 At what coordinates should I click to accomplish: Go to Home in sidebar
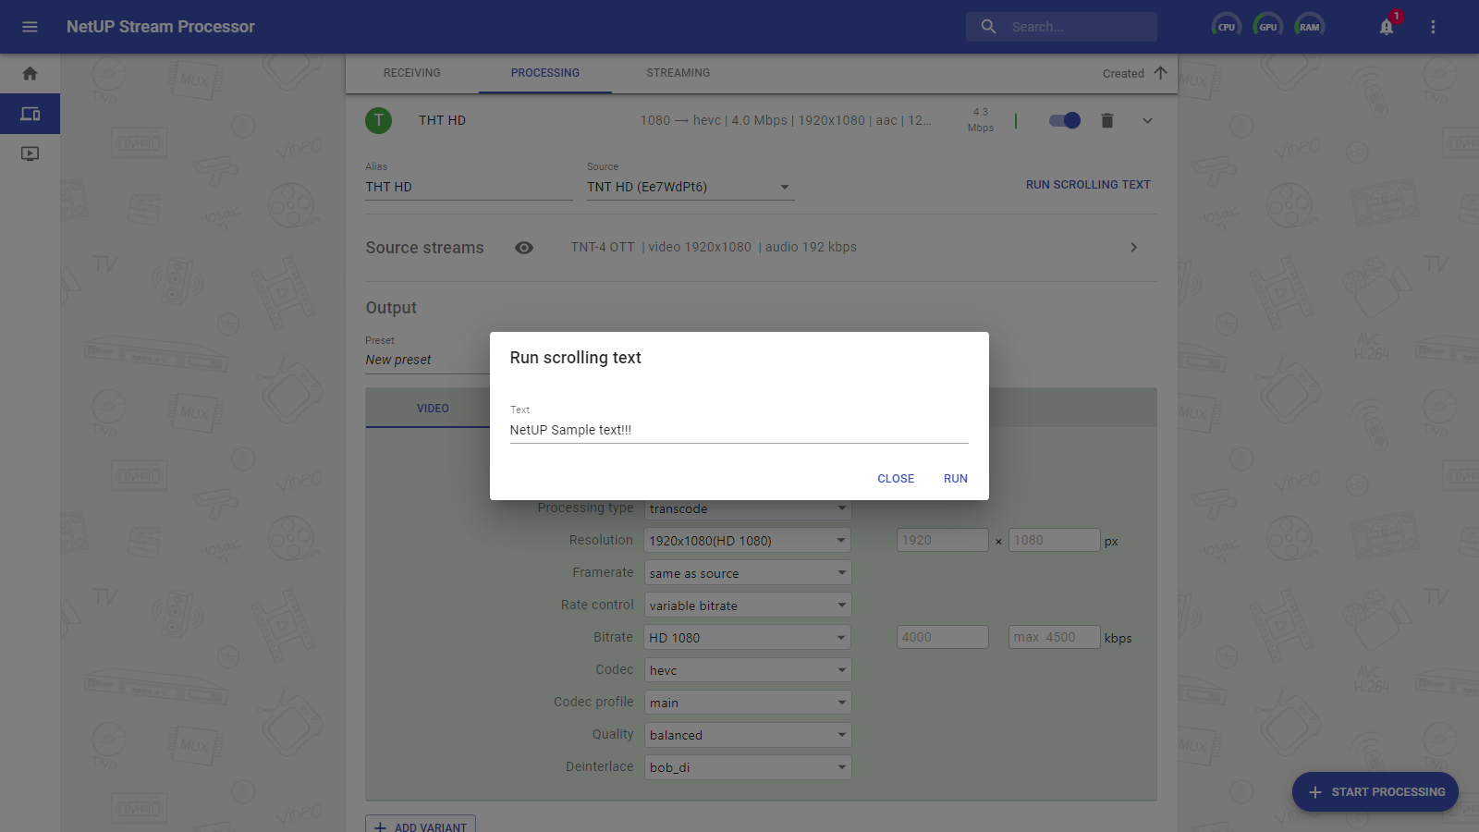tap(30, 73)
